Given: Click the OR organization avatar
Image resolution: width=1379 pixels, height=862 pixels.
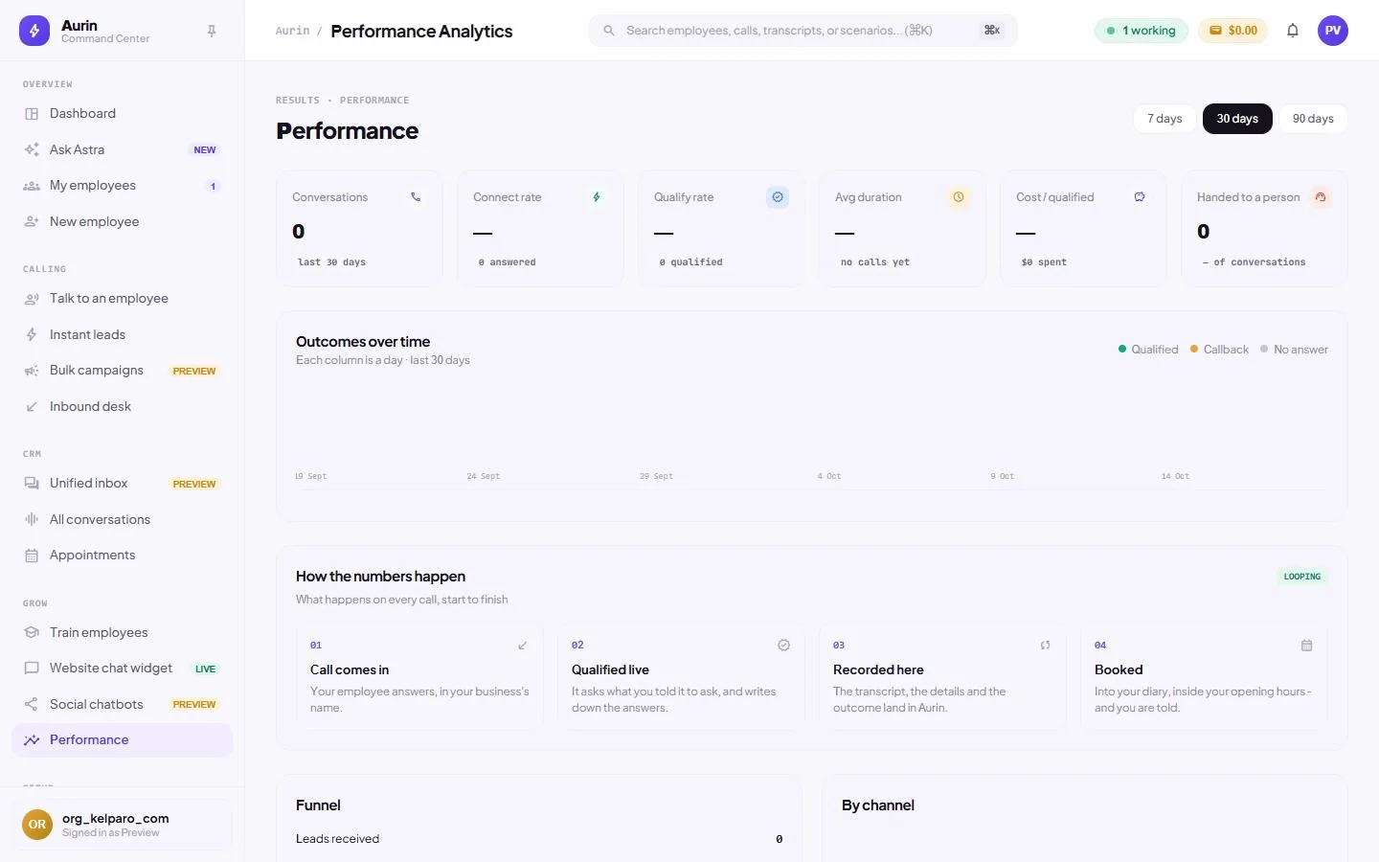Looking at the screenshot, I should (x=37, y=825).
